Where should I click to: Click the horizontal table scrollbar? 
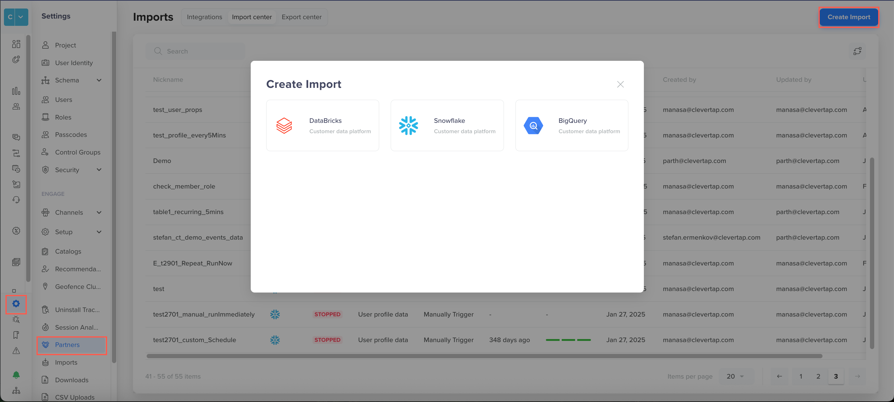[x=484, y=356]
